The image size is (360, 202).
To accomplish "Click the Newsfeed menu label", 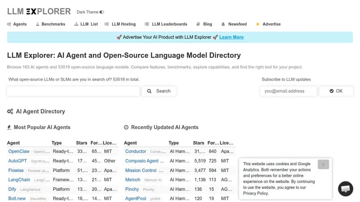I will (238, 24).
